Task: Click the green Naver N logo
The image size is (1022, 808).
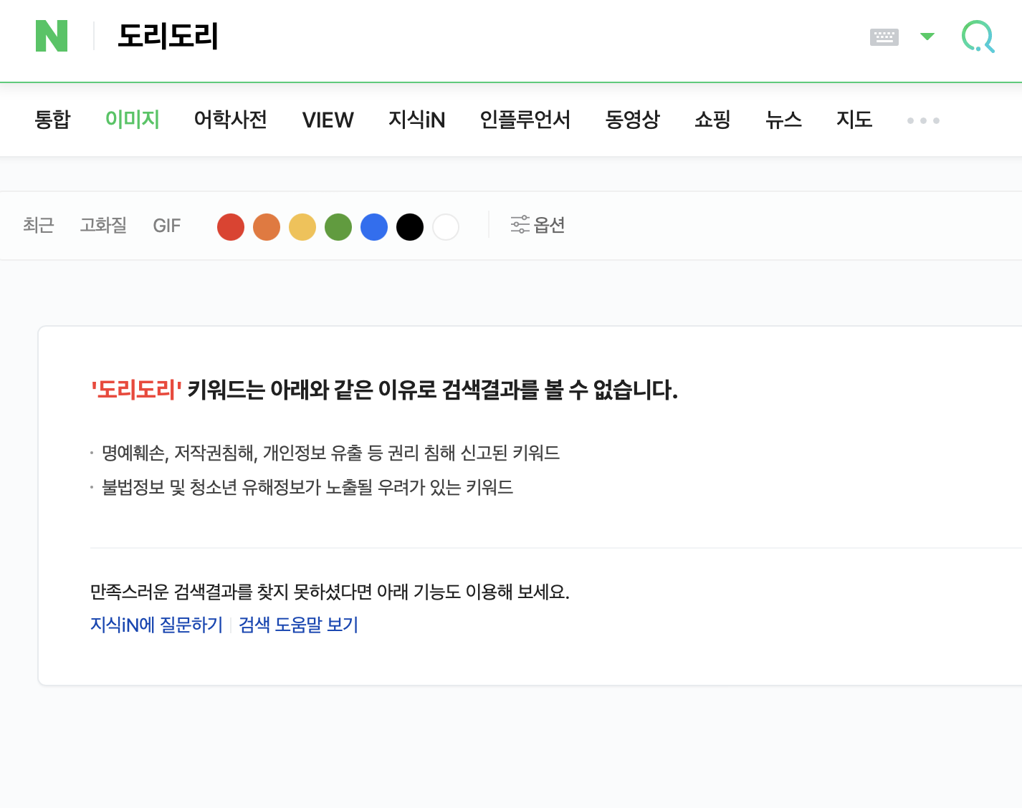Action: click(52, 36)
